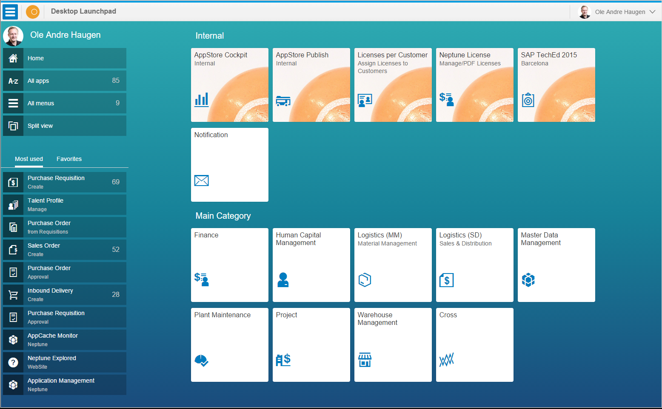Open Purchase Order Approval item
The width and height of the screenshot is (662, 409).
pos(65,272)
